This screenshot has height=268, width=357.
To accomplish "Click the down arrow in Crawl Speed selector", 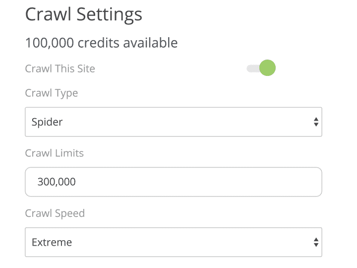I will 316,245.
